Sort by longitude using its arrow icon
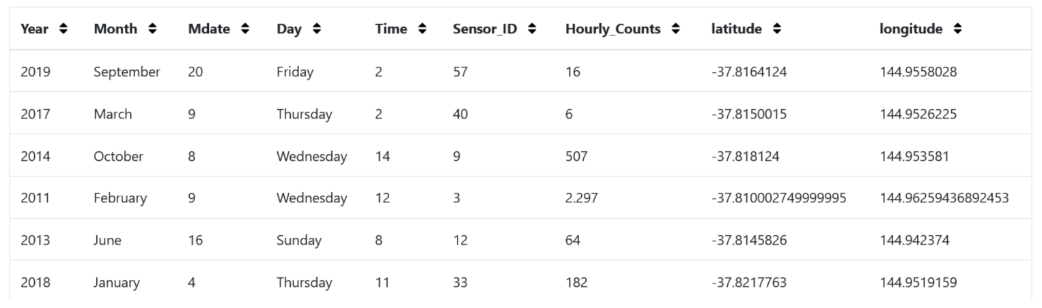 (959, 29)
